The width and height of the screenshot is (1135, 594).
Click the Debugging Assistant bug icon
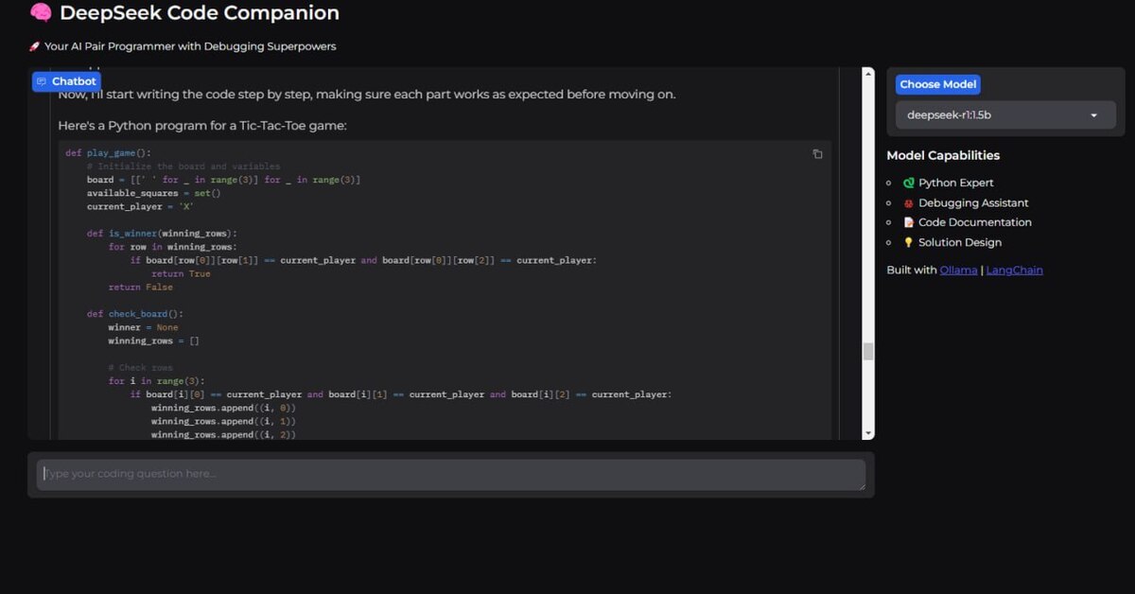pos(909,203)
